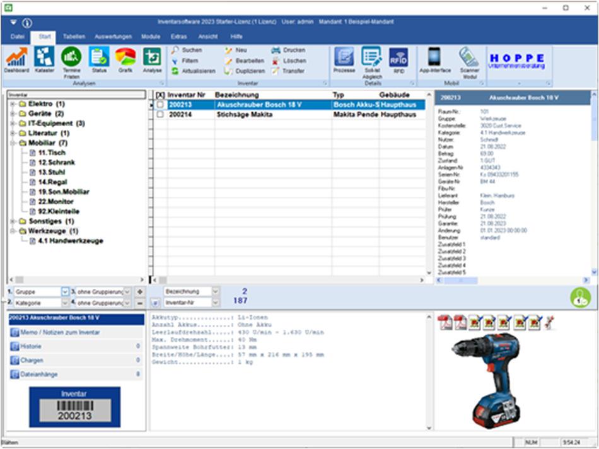599x449 pixels.
Task: Open the Grafik pie chart
Action: coord(125,60)
